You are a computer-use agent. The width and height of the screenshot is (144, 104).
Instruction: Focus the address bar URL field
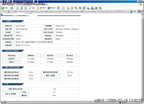69,12
